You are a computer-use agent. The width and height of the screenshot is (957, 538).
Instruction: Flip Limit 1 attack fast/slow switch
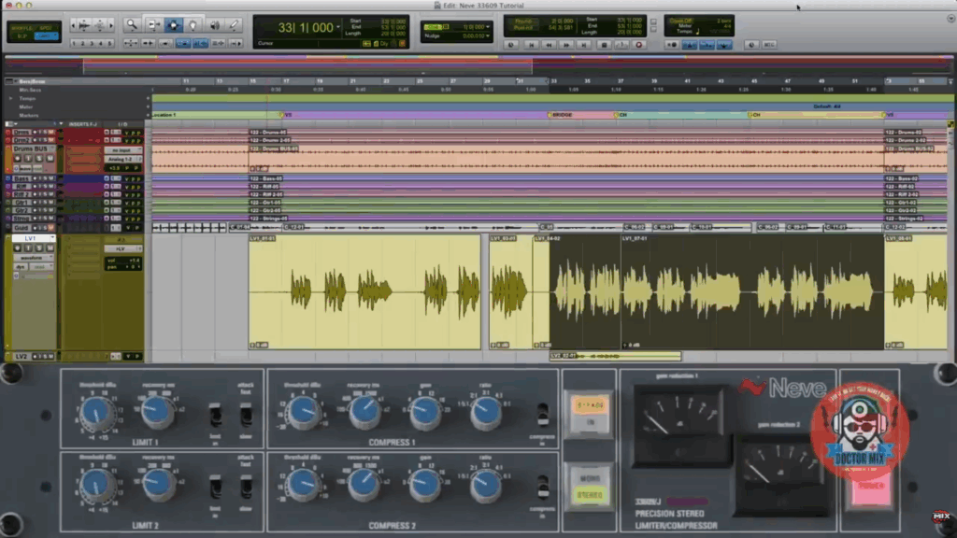[x=246, y=416]
